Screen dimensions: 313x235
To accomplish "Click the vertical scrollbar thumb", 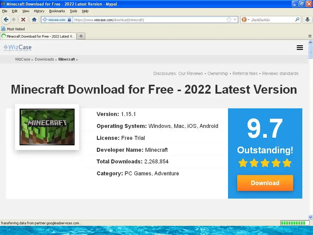I will 310,52.
